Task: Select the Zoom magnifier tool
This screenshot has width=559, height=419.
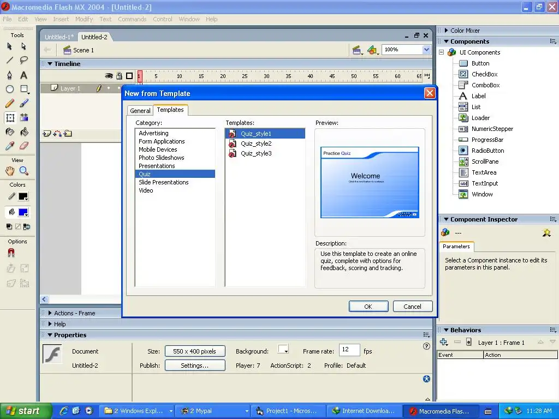Action: point(23,171)
